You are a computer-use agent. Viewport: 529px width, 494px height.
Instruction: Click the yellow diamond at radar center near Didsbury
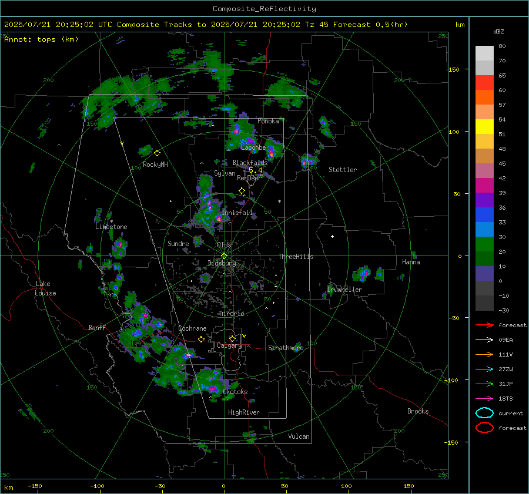[x=224, y=256]
